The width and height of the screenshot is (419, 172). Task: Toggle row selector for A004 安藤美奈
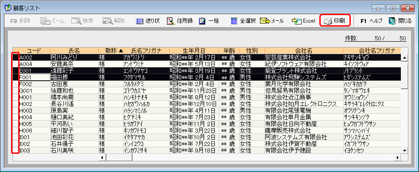(x=16, y=64)
